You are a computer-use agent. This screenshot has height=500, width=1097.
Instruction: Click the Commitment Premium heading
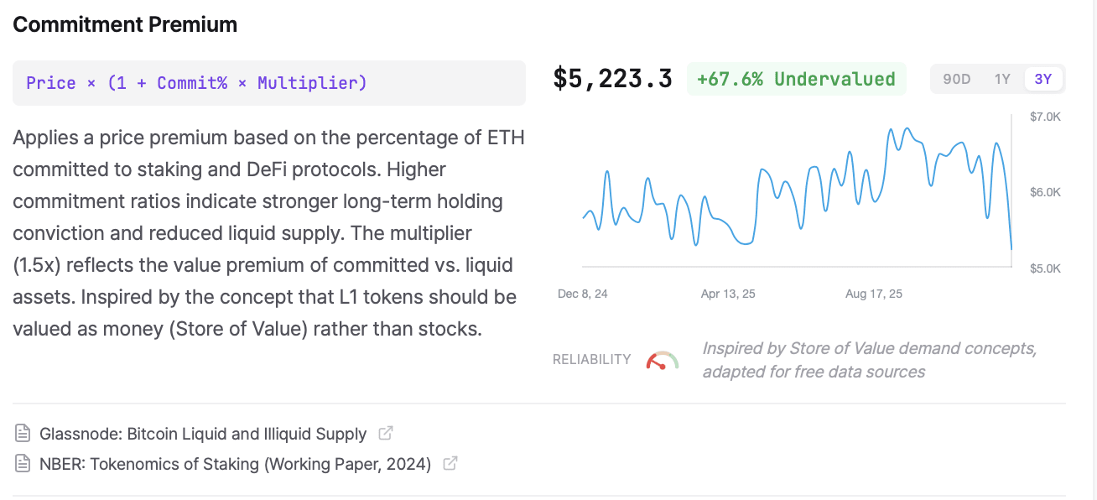coord(125,24)
